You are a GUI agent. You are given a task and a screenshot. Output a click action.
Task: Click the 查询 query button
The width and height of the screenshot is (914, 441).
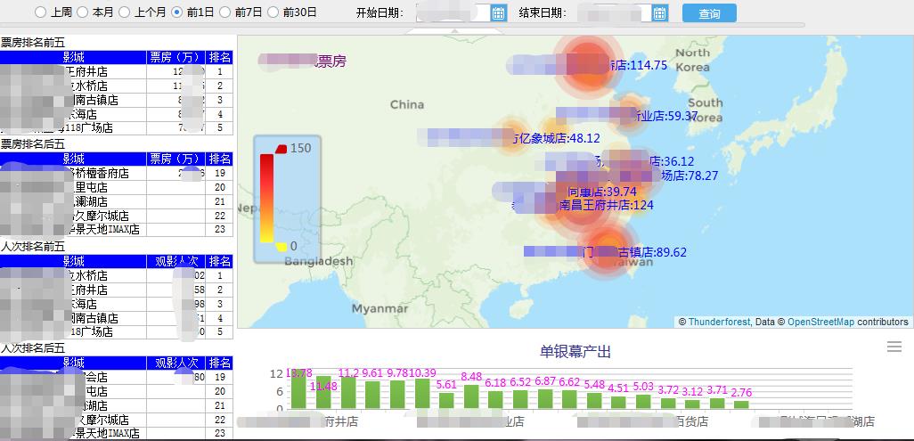pyautogui.click(x=709, y=13)
